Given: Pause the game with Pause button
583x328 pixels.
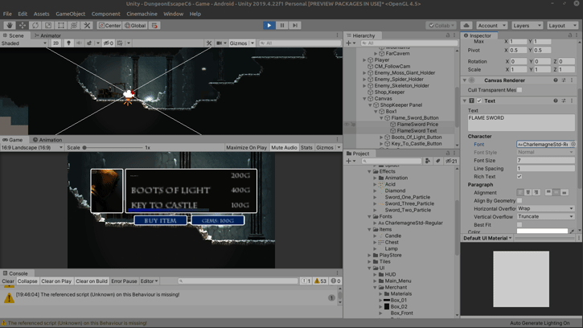Looking at the screenshot, I should 281,25.
